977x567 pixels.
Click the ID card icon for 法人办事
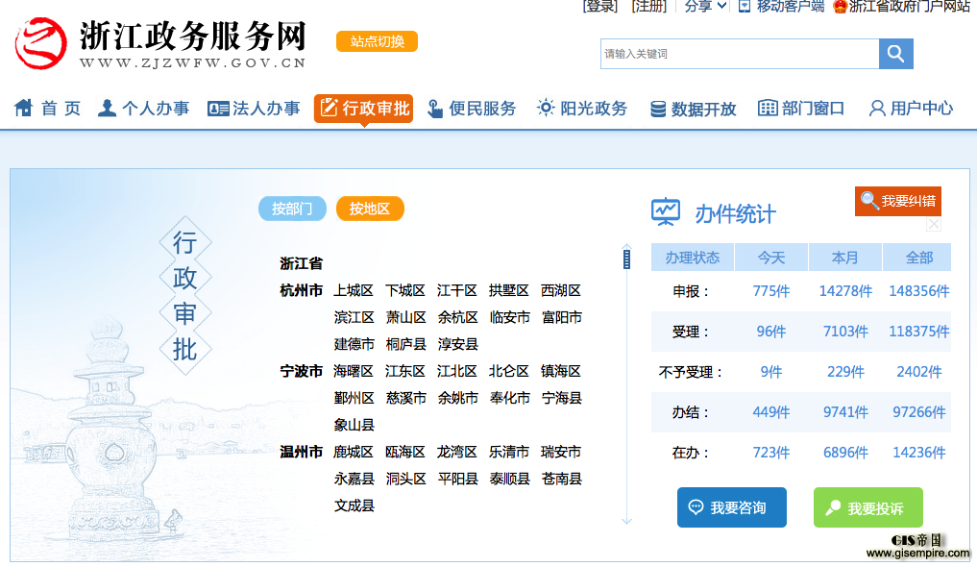(218, 109)
